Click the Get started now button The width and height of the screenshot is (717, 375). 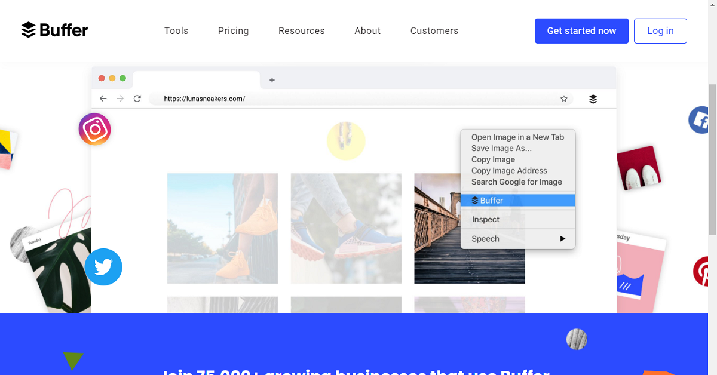(x=581, y=31)
